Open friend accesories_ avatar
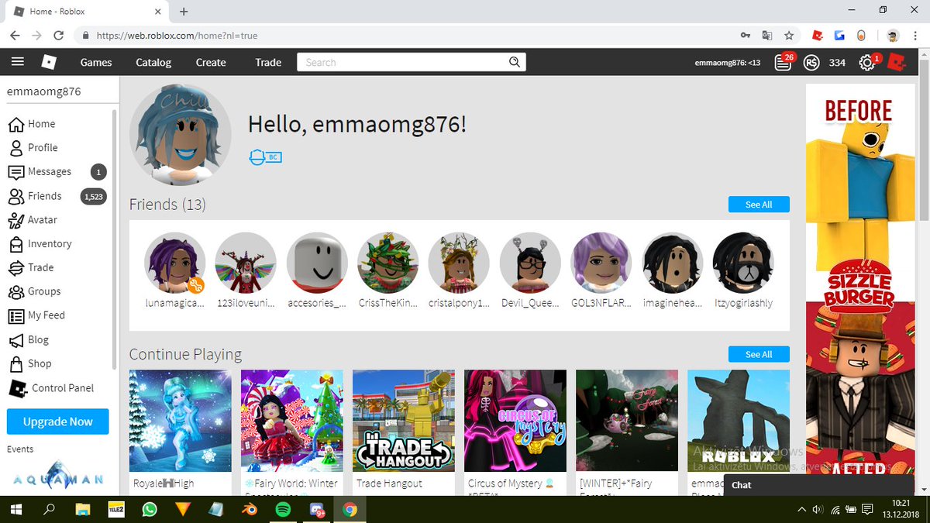 click(x=317, y=263)
